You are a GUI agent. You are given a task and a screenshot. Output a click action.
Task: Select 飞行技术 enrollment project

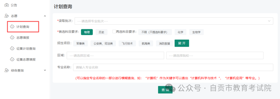127,43
